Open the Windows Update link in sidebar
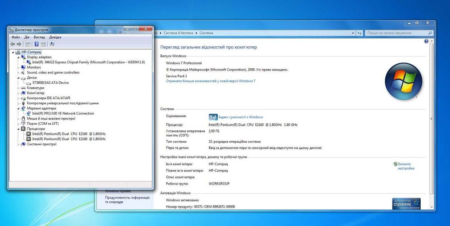The image size is (450, 226). pos(117,191)
